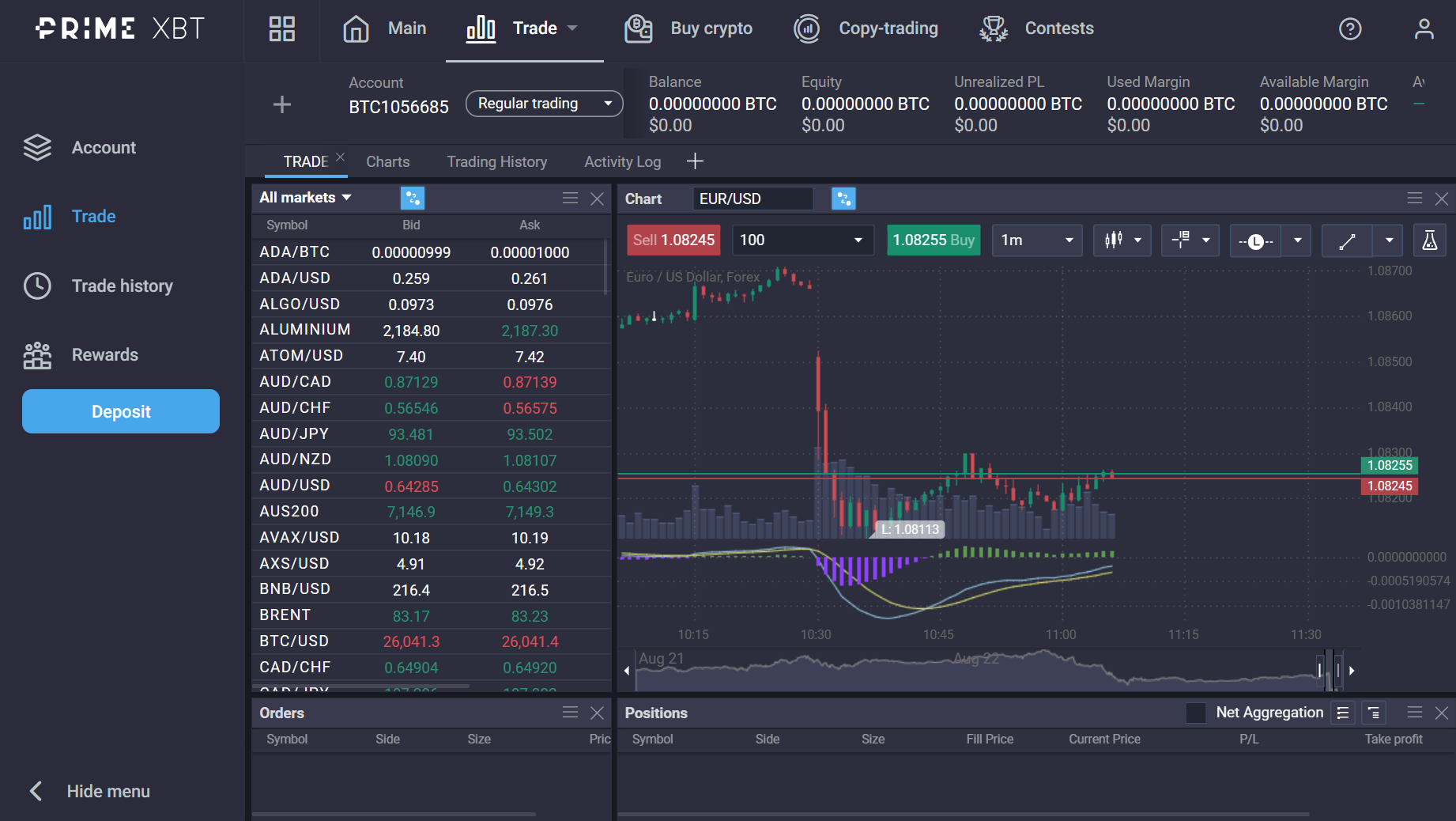This screenshot has width=1456, height=821.
Task: Click Hide menu at bottom left
Action: click(89, 791)
